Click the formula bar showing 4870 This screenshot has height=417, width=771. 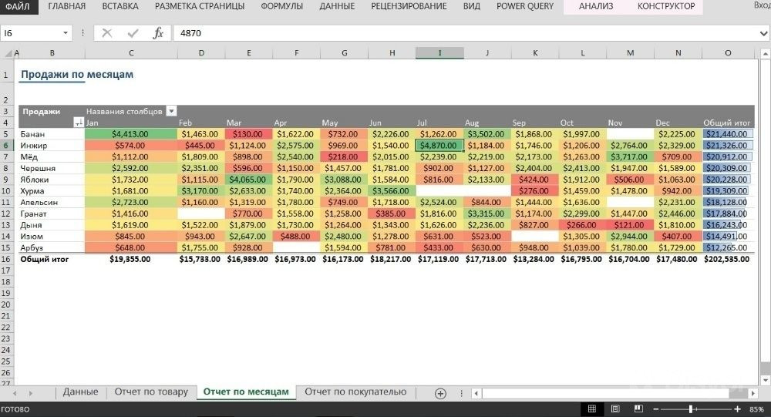(x=463, y=33)
